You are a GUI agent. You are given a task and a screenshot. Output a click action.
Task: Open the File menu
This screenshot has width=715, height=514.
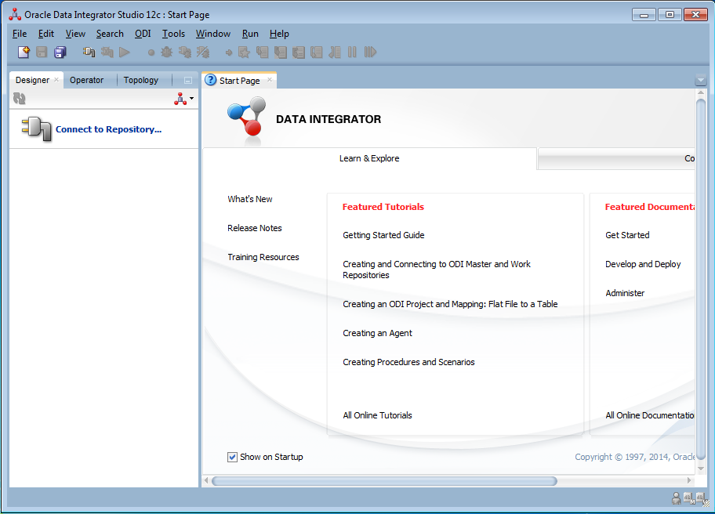pyautogui.click(x=20, y=34)
